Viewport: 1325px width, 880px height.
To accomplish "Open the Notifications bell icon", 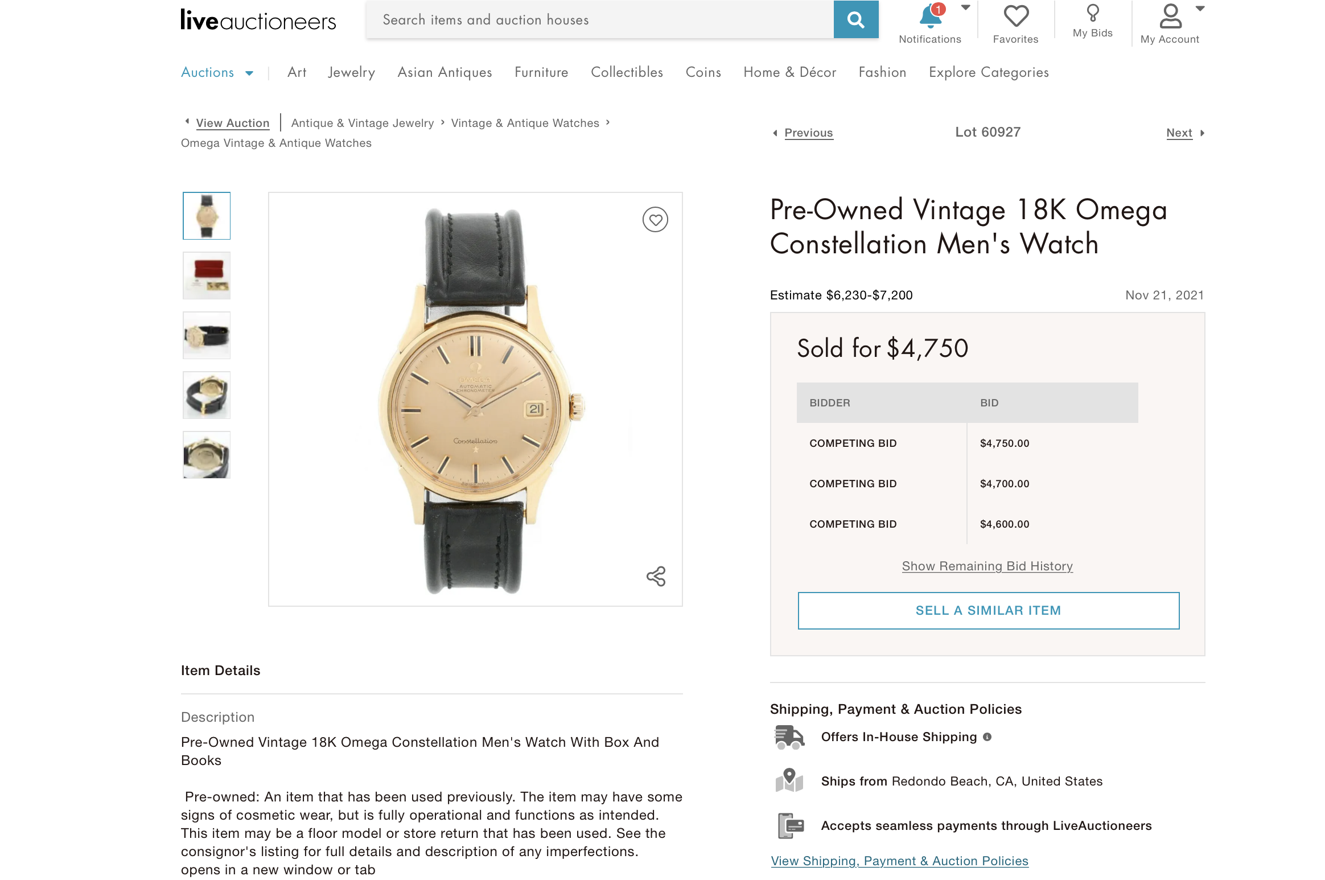I will pos(930,17).
